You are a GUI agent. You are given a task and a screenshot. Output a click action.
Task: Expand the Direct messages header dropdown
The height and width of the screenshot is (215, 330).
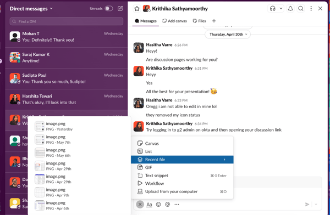pyautogui.click(x=31, y=9)
